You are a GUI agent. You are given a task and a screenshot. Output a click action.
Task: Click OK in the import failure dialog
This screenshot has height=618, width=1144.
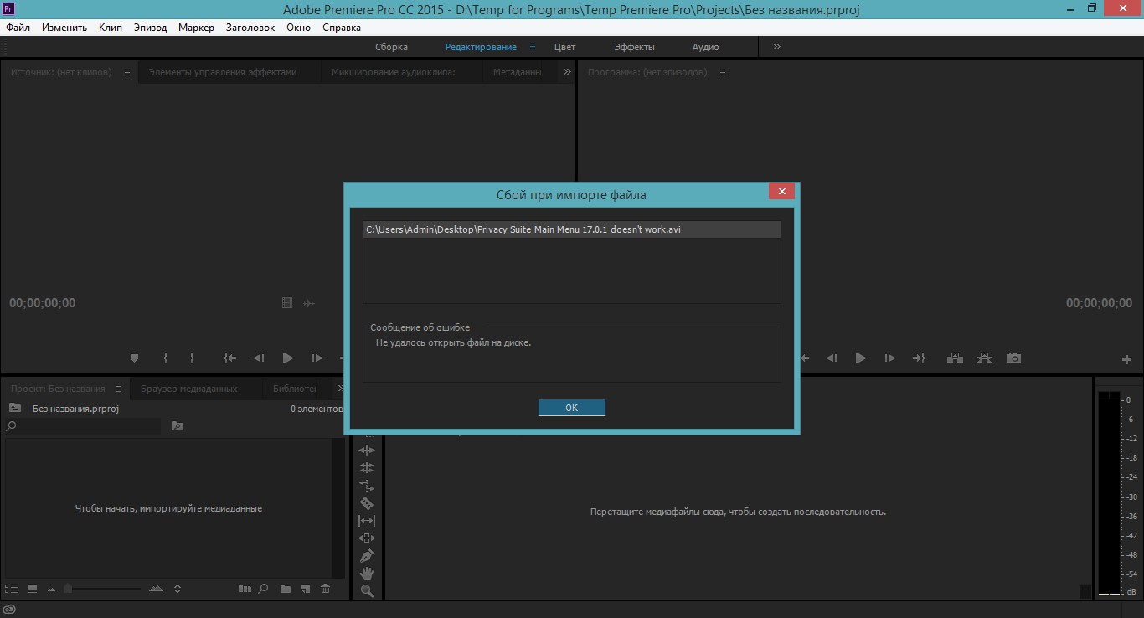(x=571, y=408)
